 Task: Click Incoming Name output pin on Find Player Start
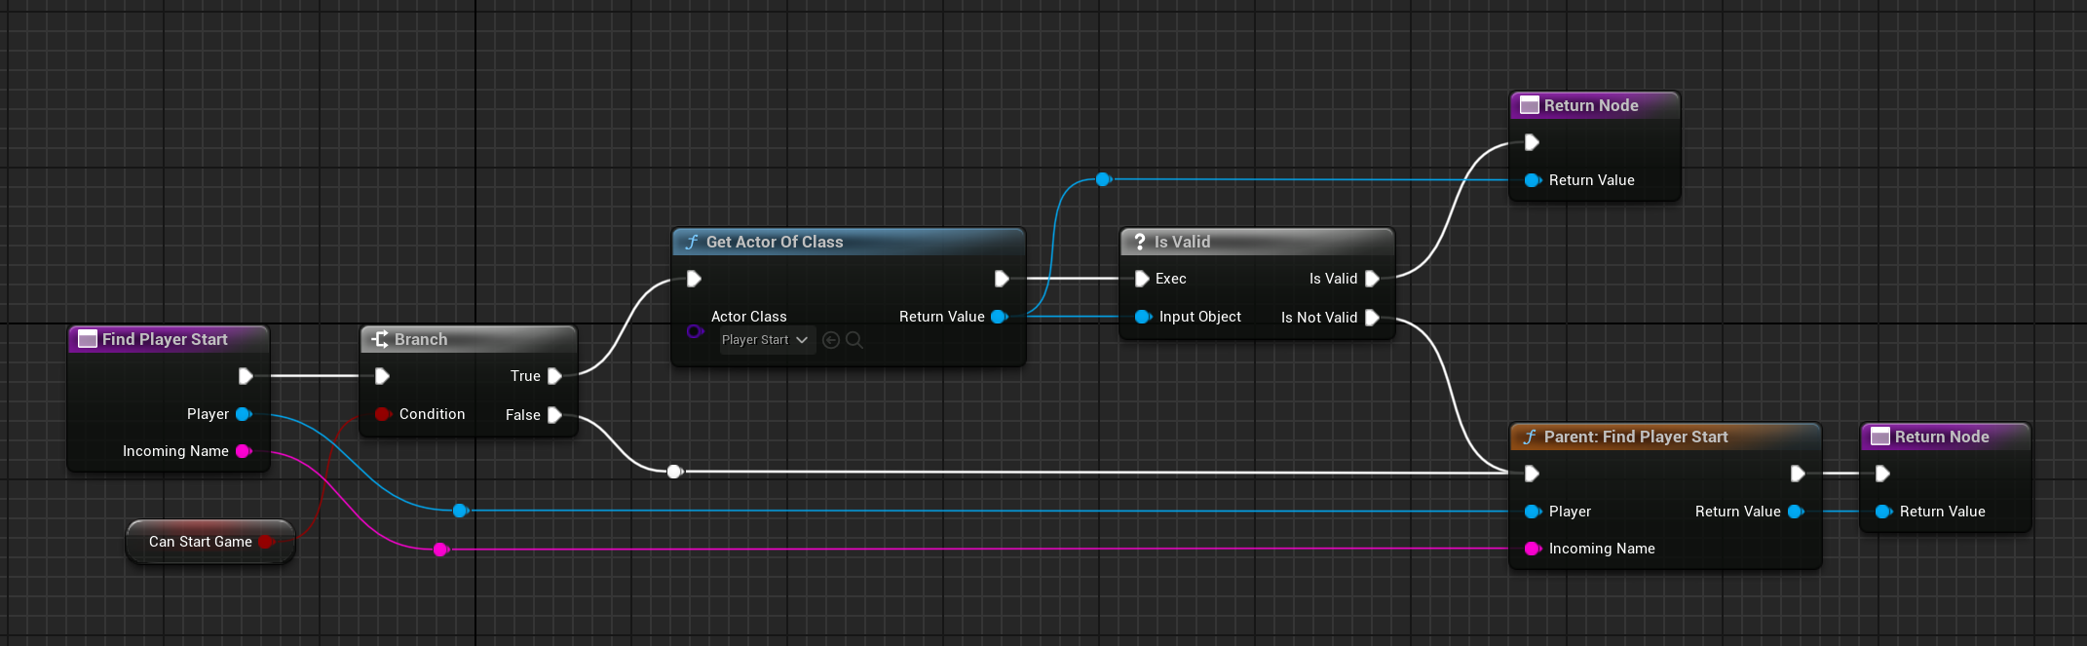[244, 451]
